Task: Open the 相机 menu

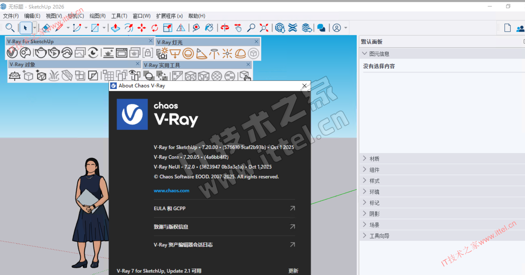Action: (76, 16)
